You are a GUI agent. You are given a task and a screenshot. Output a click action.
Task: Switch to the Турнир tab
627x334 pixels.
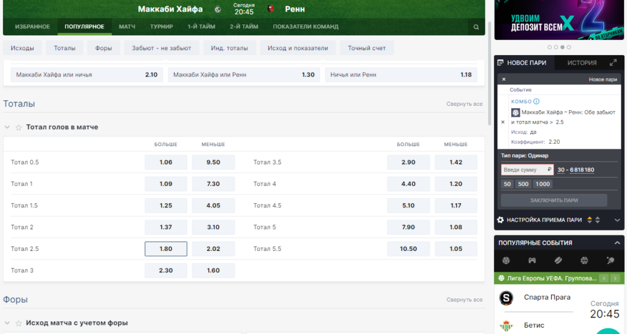162,27
